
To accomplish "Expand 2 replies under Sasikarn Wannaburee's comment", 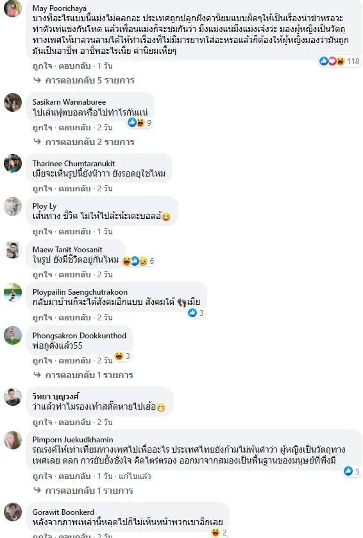I will 84,142.
